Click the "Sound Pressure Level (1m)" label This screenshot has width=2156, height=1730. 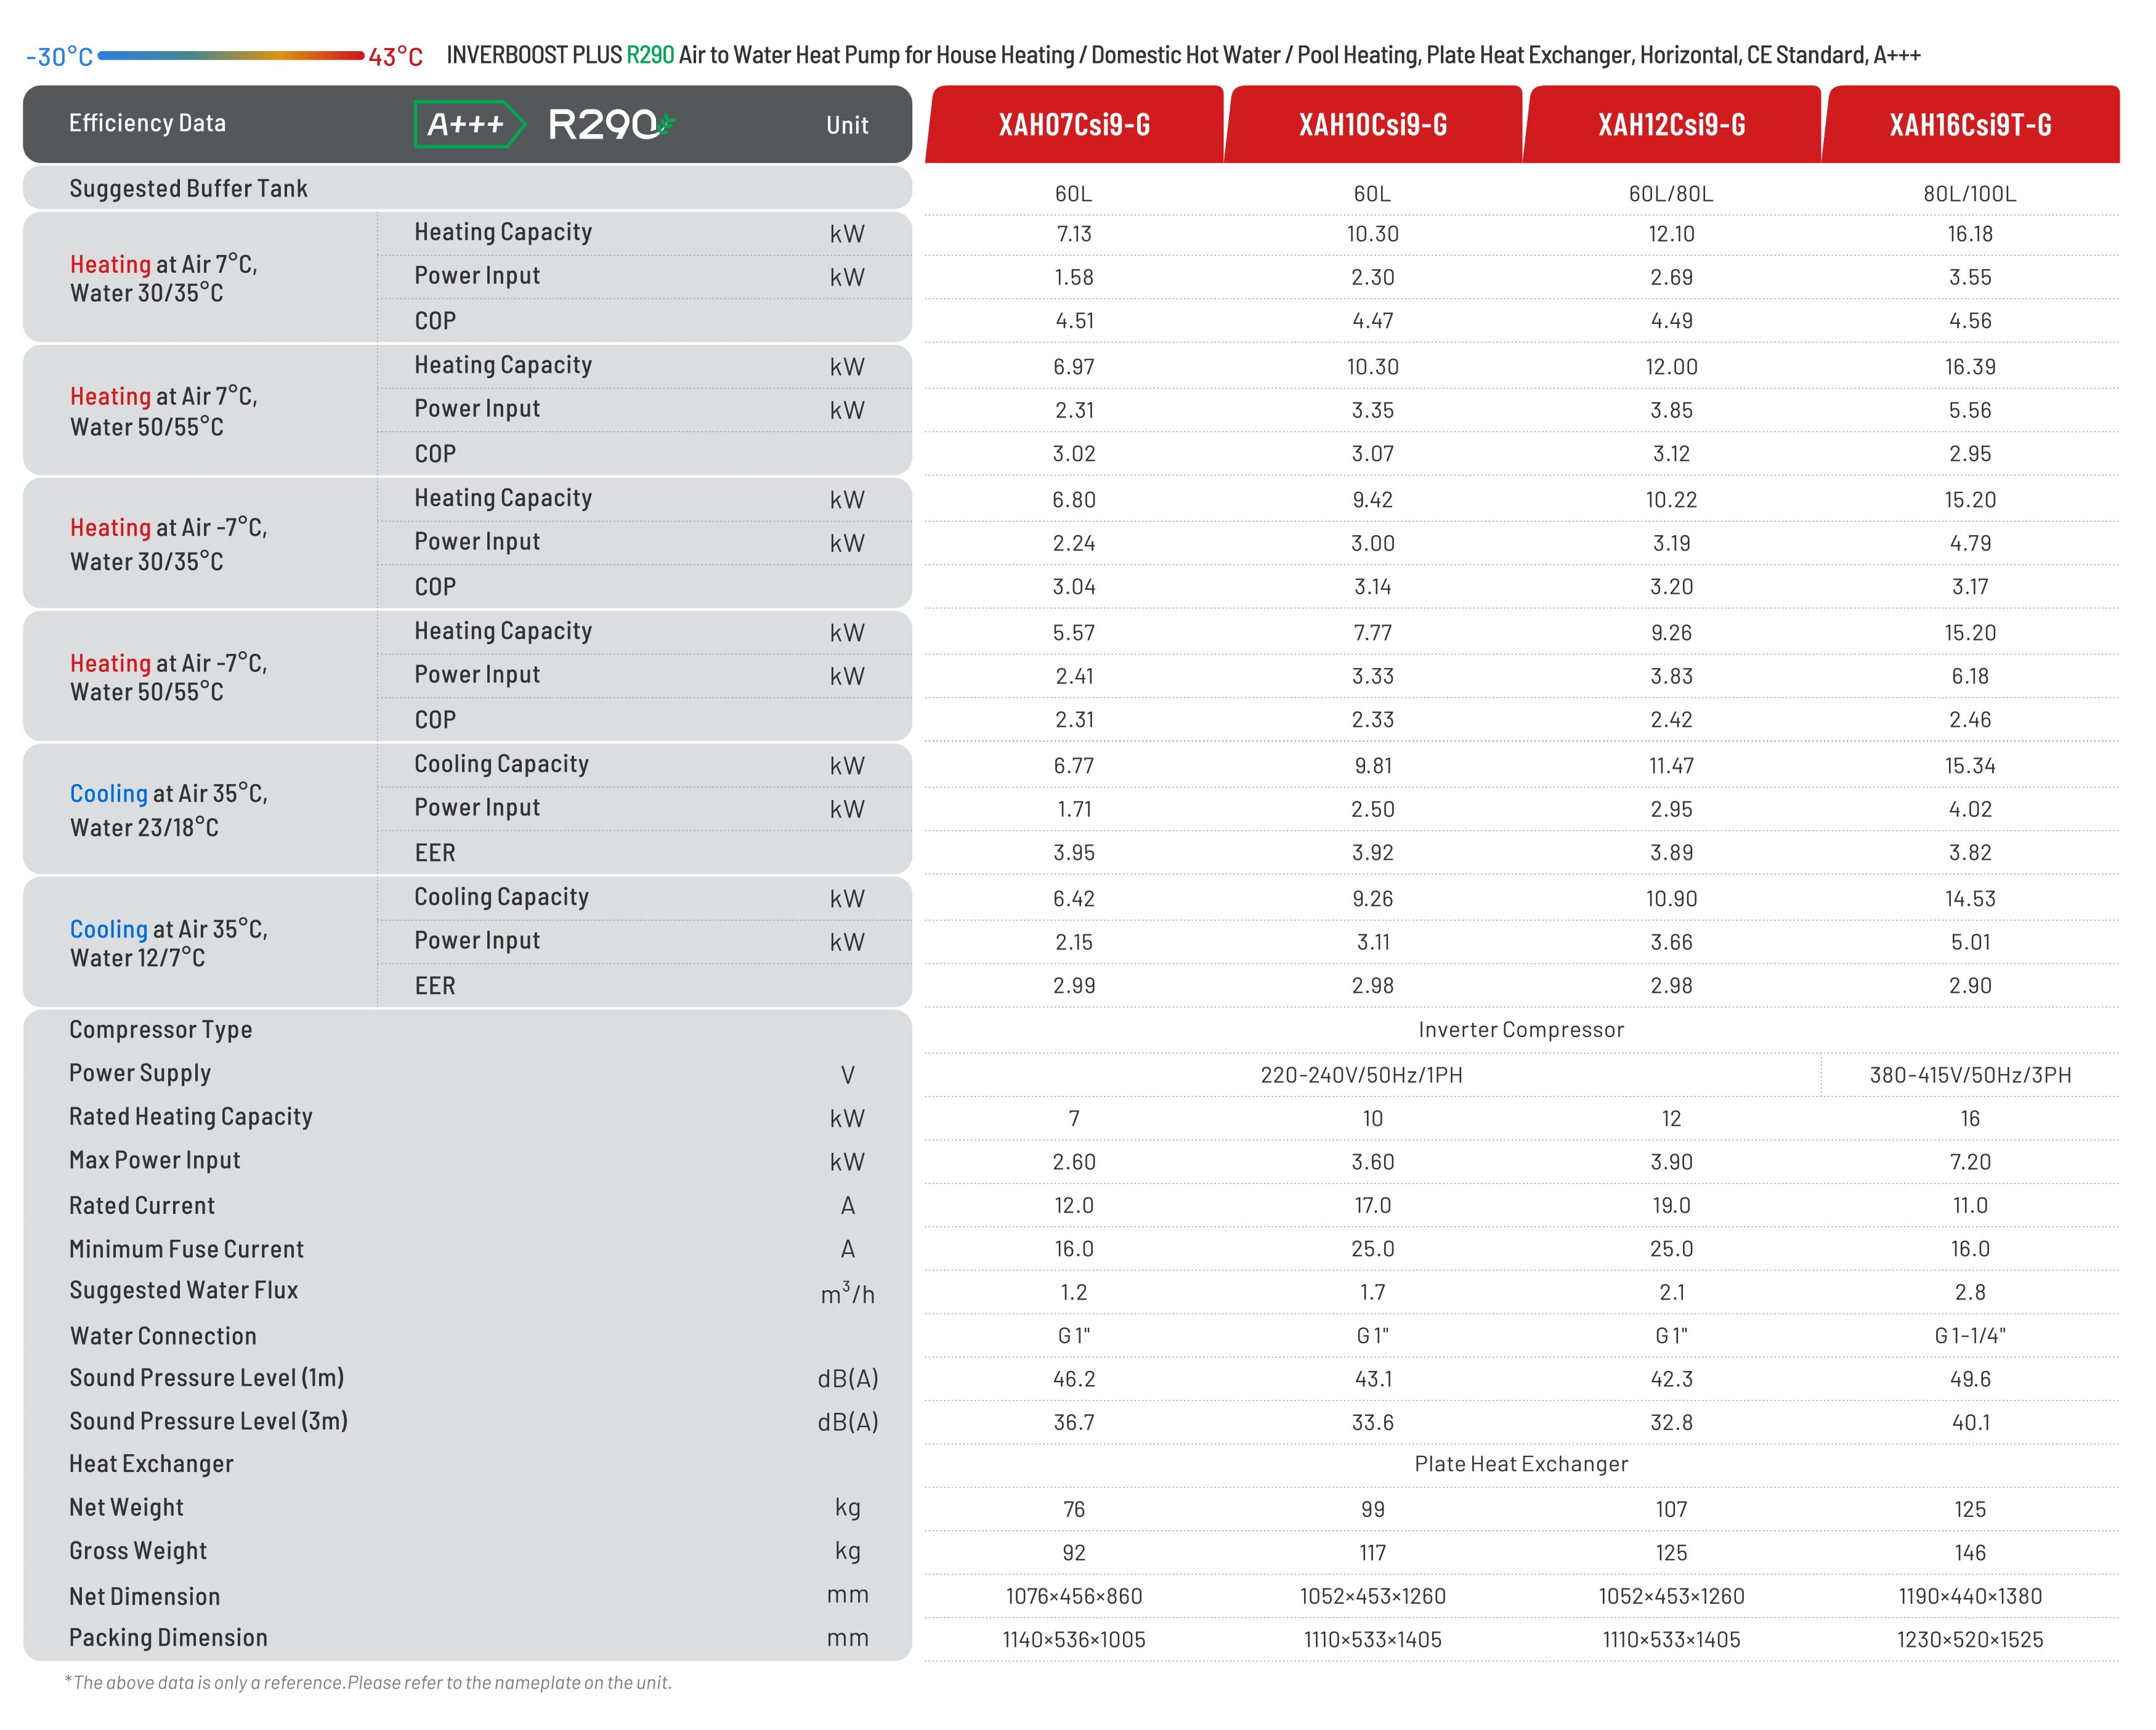point(207,1378)
